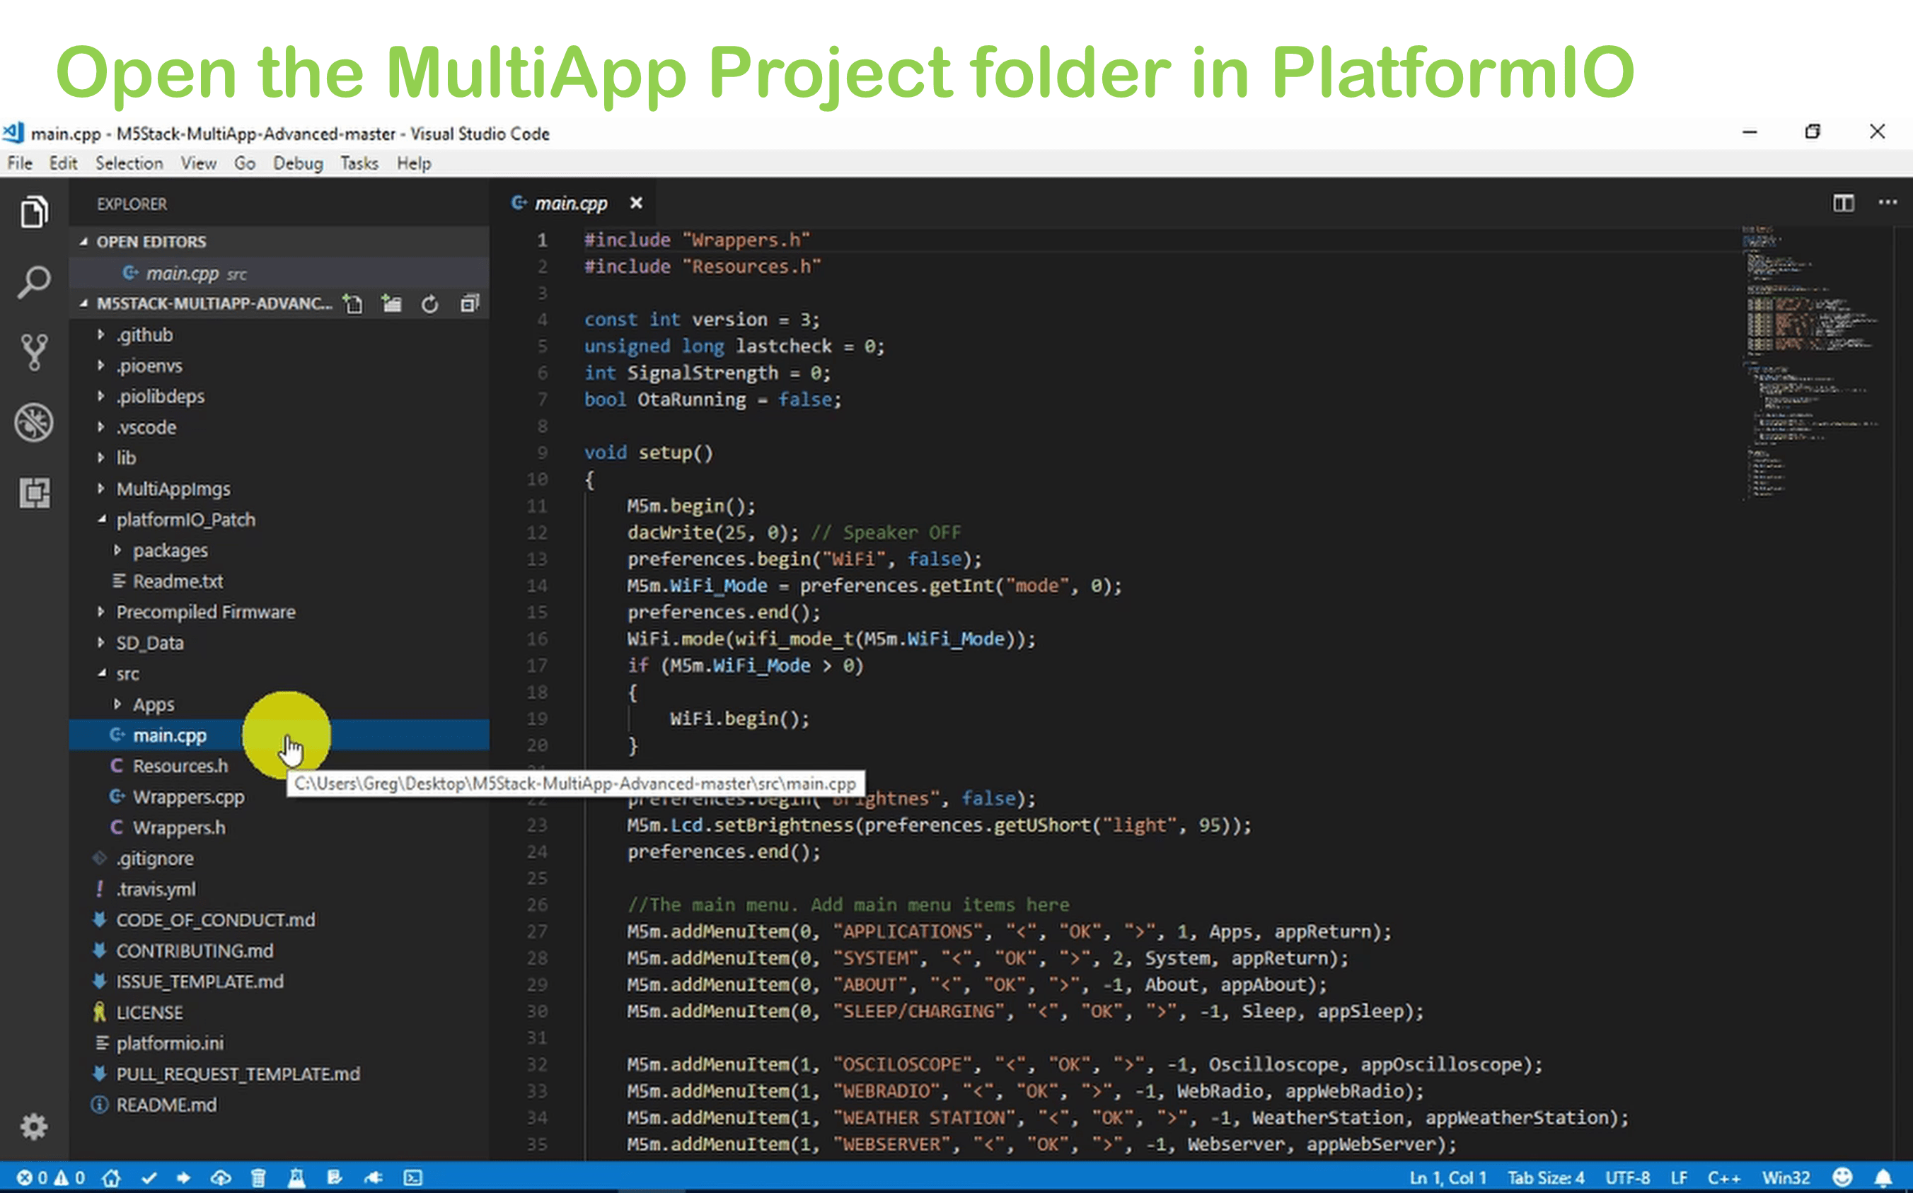Click the PlatformIO Build checkmark icon
This screenshot has width=1913, height=1193.
149,1178
